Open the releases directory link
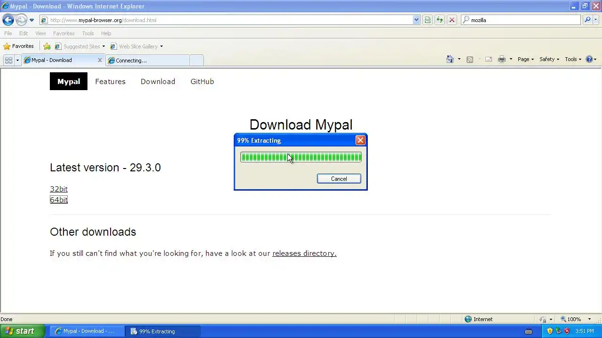602x338 pixels. click(304, 253)
